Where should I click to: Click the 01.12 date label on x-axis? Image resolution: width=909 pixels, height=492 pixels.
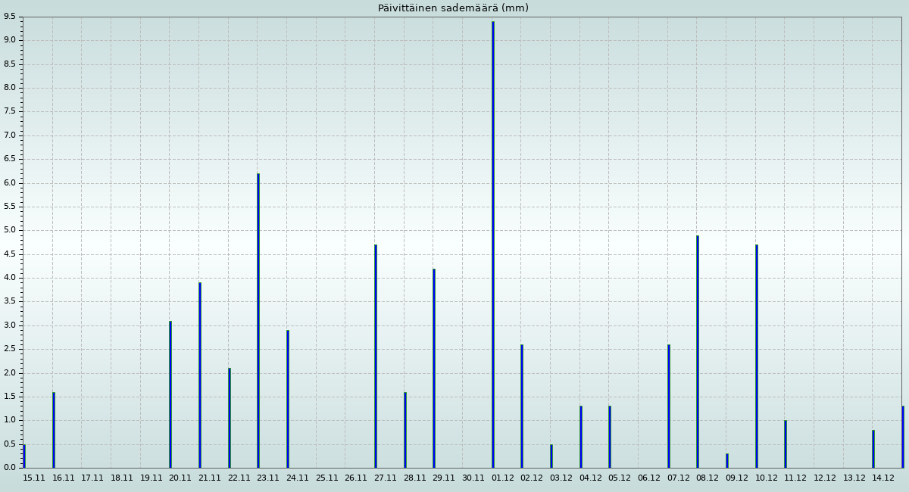tap(502, 478)
